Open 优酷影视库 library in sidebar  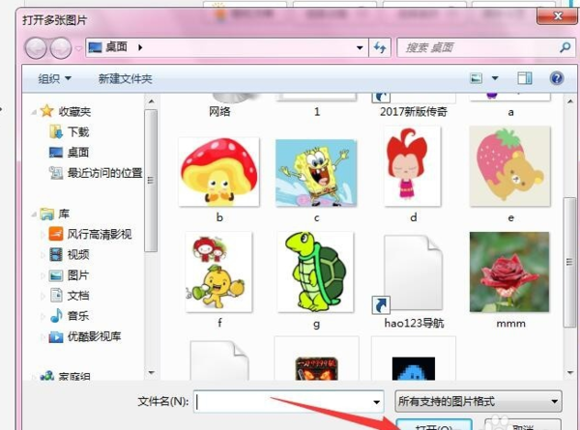point(85,336)
